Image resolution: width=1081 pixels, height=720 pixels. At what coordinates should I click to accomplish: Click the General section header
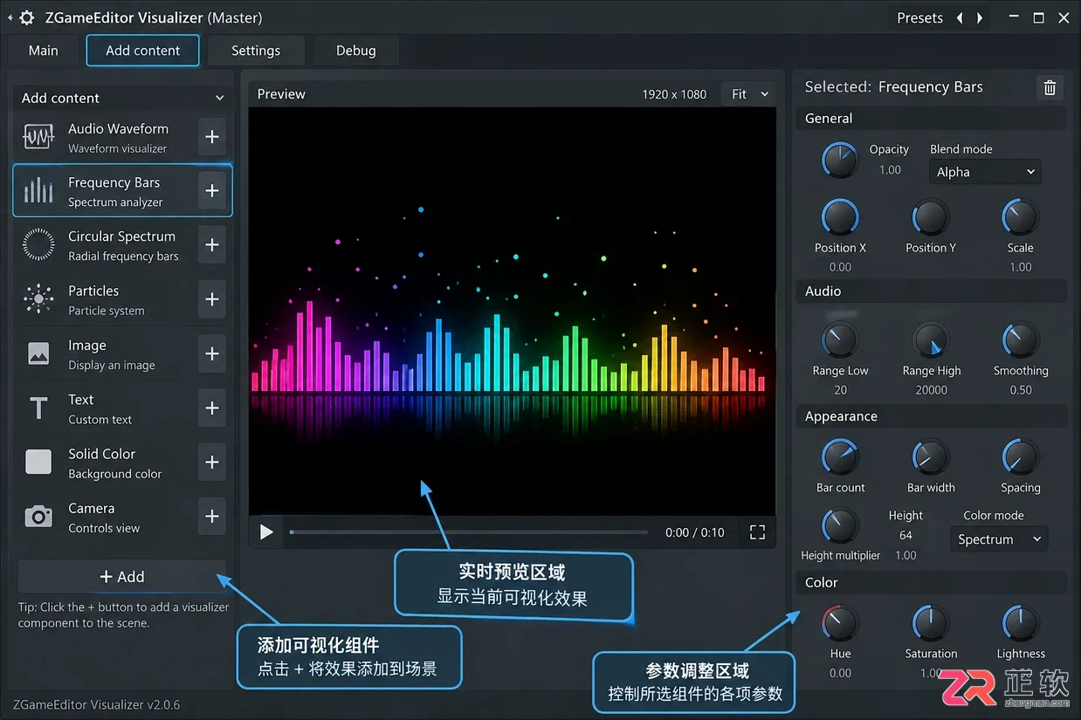click(x=932, y=119)
